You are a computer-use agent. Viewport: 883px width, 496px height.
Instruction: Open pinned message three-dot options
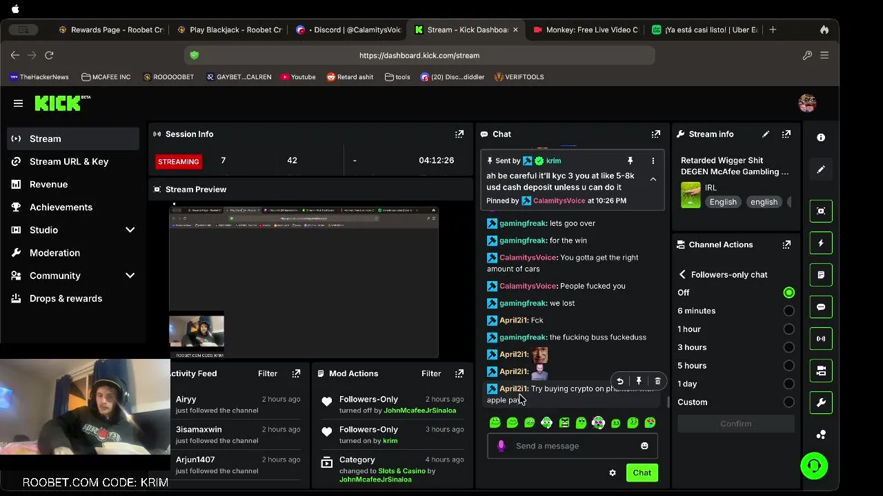coord(653,161)
